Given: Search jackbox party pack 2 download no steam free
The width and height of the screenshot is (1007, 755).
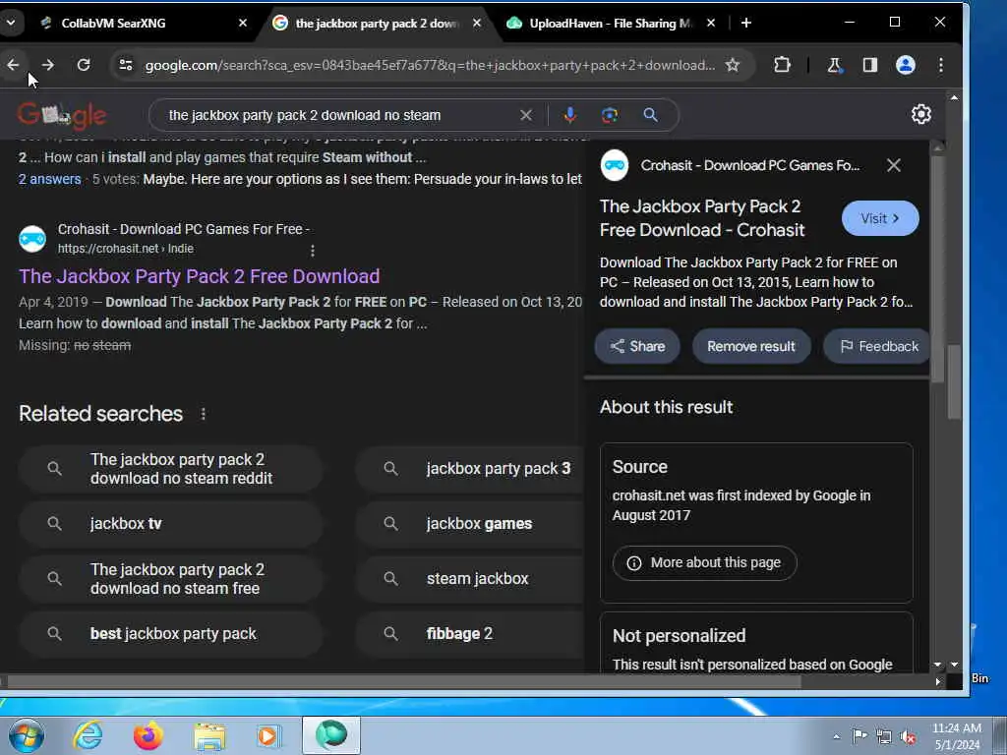Looking at the screenshot, I should (x=170, y=579).
